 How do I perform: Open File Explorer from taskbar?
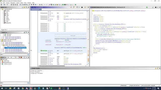click(10, 88)
